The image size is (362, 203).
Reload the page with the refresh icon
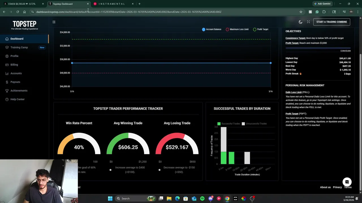pyautogui.click(x=18, y=12)
